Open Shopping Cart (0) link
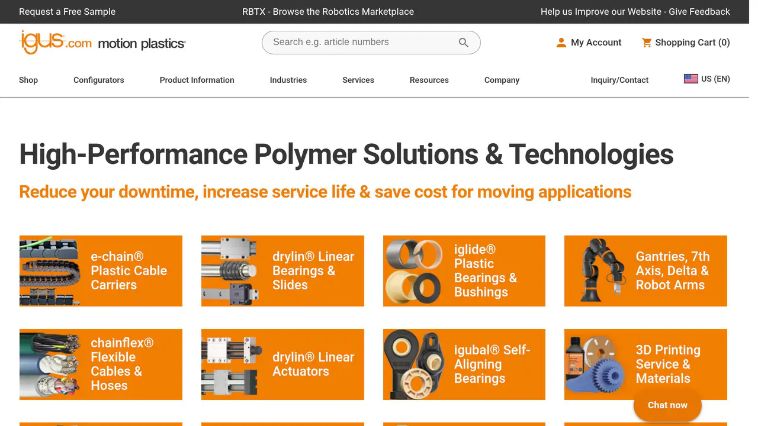 tap(686, 43)
